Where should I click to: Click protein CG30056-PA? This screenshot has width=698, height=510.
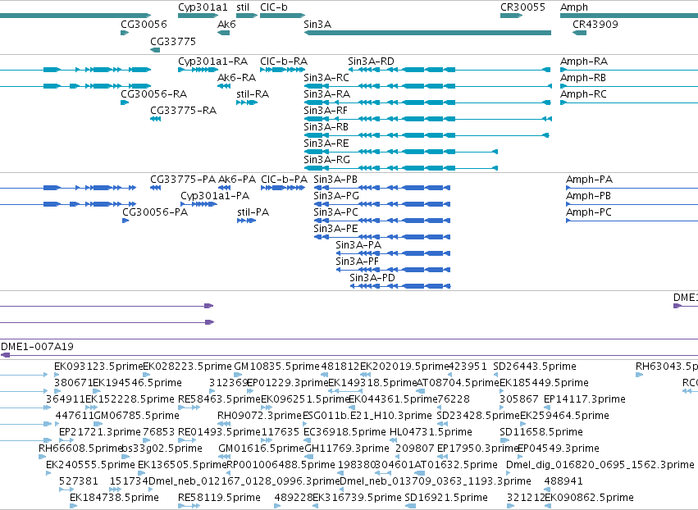(x=125, y=221)
